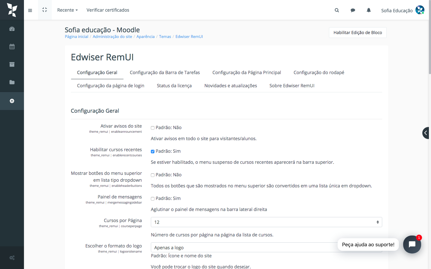Image resolution: width=431 pixels, height=269 pixels.
Task: Click the mergemessagingsidebar setting name
Action: (125, 203)
